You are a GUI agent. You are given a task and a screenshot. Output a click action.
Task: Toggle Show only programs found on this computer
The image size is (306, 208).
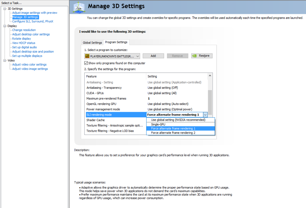(x=86, y=63)
